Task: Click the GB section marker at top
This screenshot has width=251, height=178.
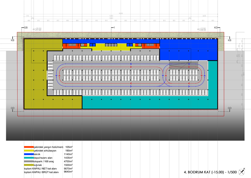Action: coord(25,28)
